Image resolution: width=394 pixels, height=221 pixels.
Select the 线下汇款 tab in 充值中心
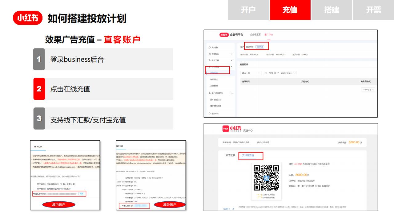[x=231, y=155]
